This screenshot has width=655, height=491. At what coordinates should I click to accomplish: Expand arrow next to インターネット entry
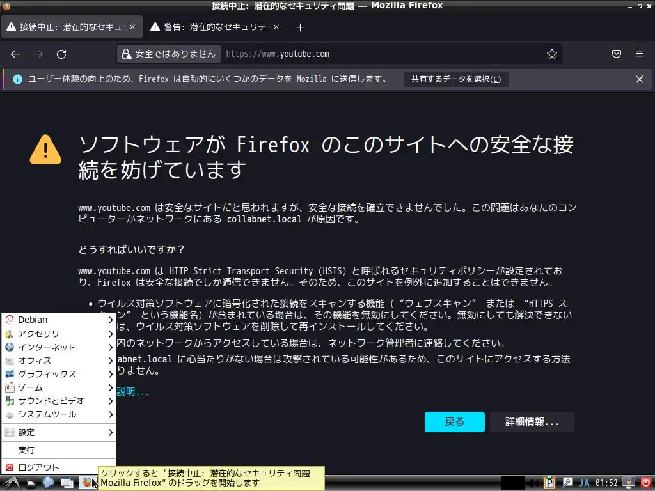[111, 347]
